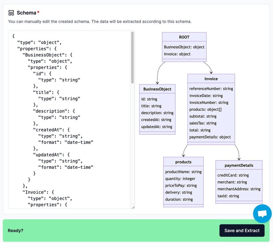Click the "paymentDetails: object" field in Invoice node
273x243 pixels.
click(x=210, y=137)
